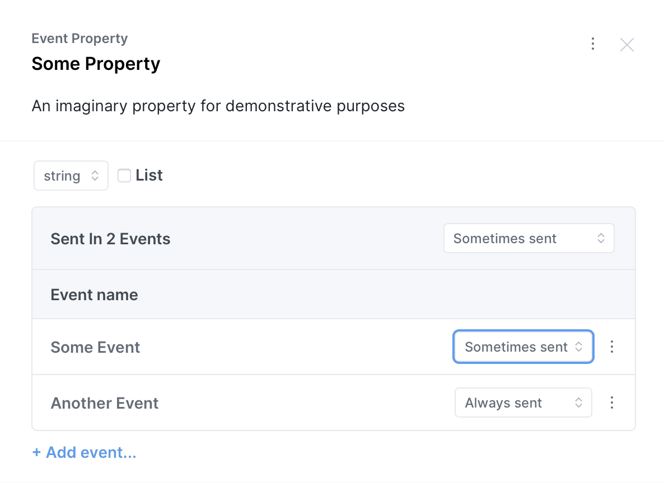
Task: Select the Event Property header label
Action: pyautogui.click(x=80, y=38)
